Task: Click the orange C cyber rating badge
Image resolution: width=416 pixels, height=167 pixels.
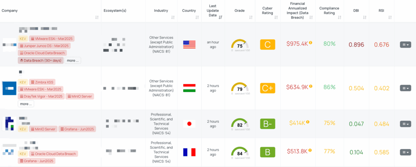Action: click(x=267, y=45)
